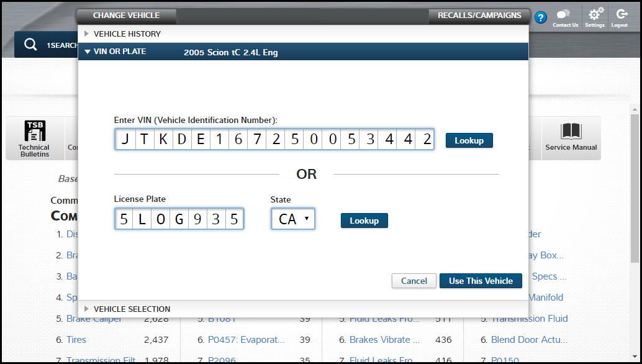642x364 pixels.
Task: Click the 1Search magnifying glass icon
Action: tap(30, 45)
